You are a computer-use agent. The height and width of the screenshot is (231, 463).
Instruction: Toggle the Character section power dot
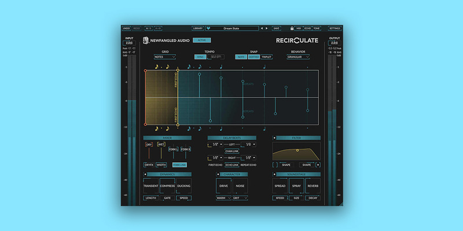pos(218,174)
